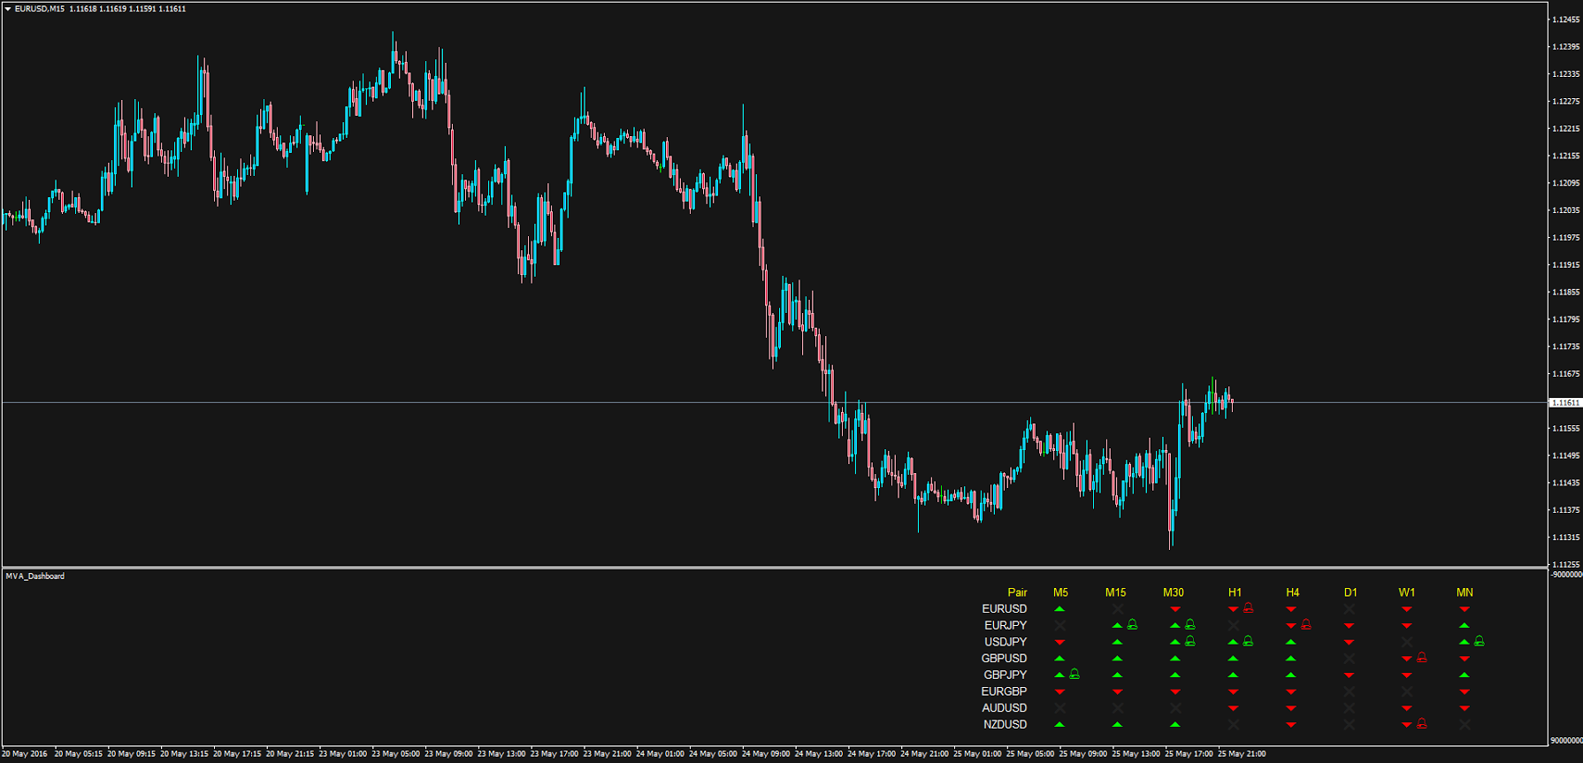This screenshot has width=1583, height=763.
Task: Click the red bell for NZDUSD W1
Action: pyautogui.click(x=1422, y=724)
